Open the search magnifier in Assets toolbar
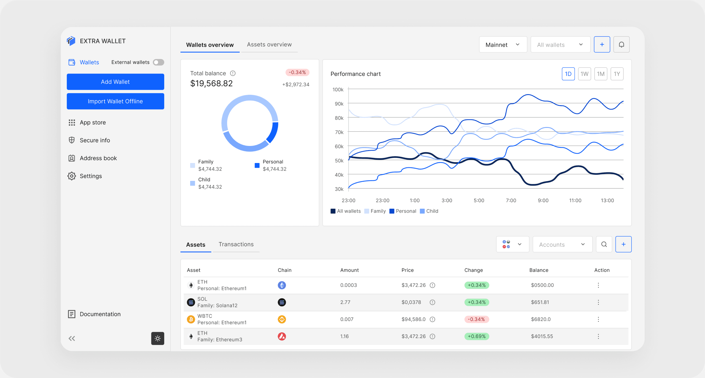Screen dimensions: 705x378 click(x=604, y=244)
